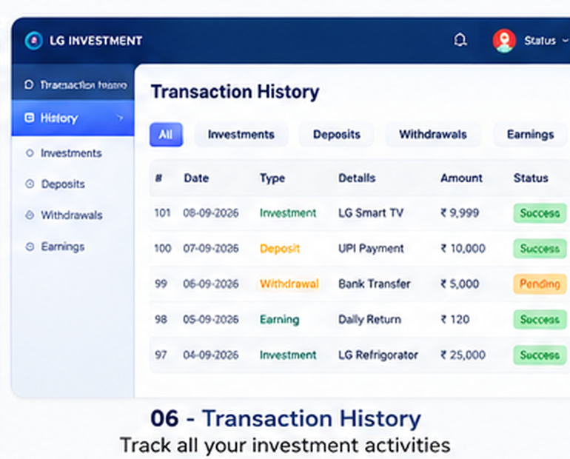
Task: Click the Details column header
Action: point(357,178)
